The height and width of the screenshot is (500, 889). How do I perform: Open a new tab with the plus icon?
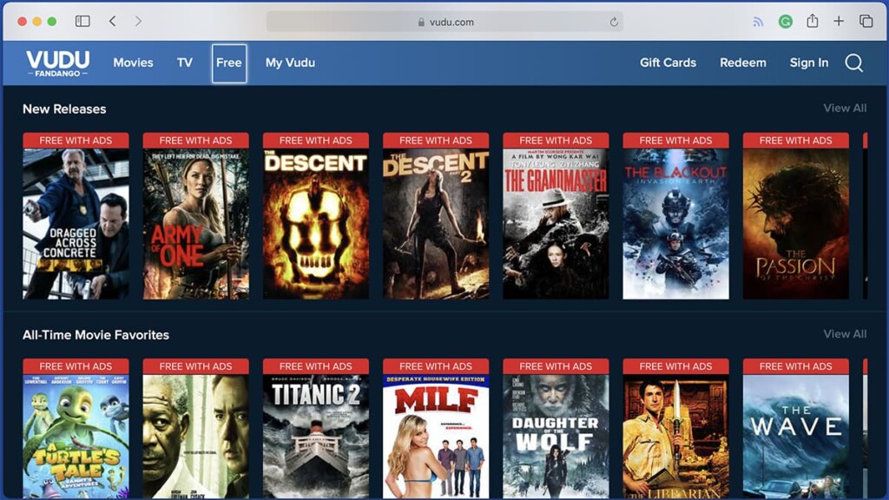click(839, 22)
